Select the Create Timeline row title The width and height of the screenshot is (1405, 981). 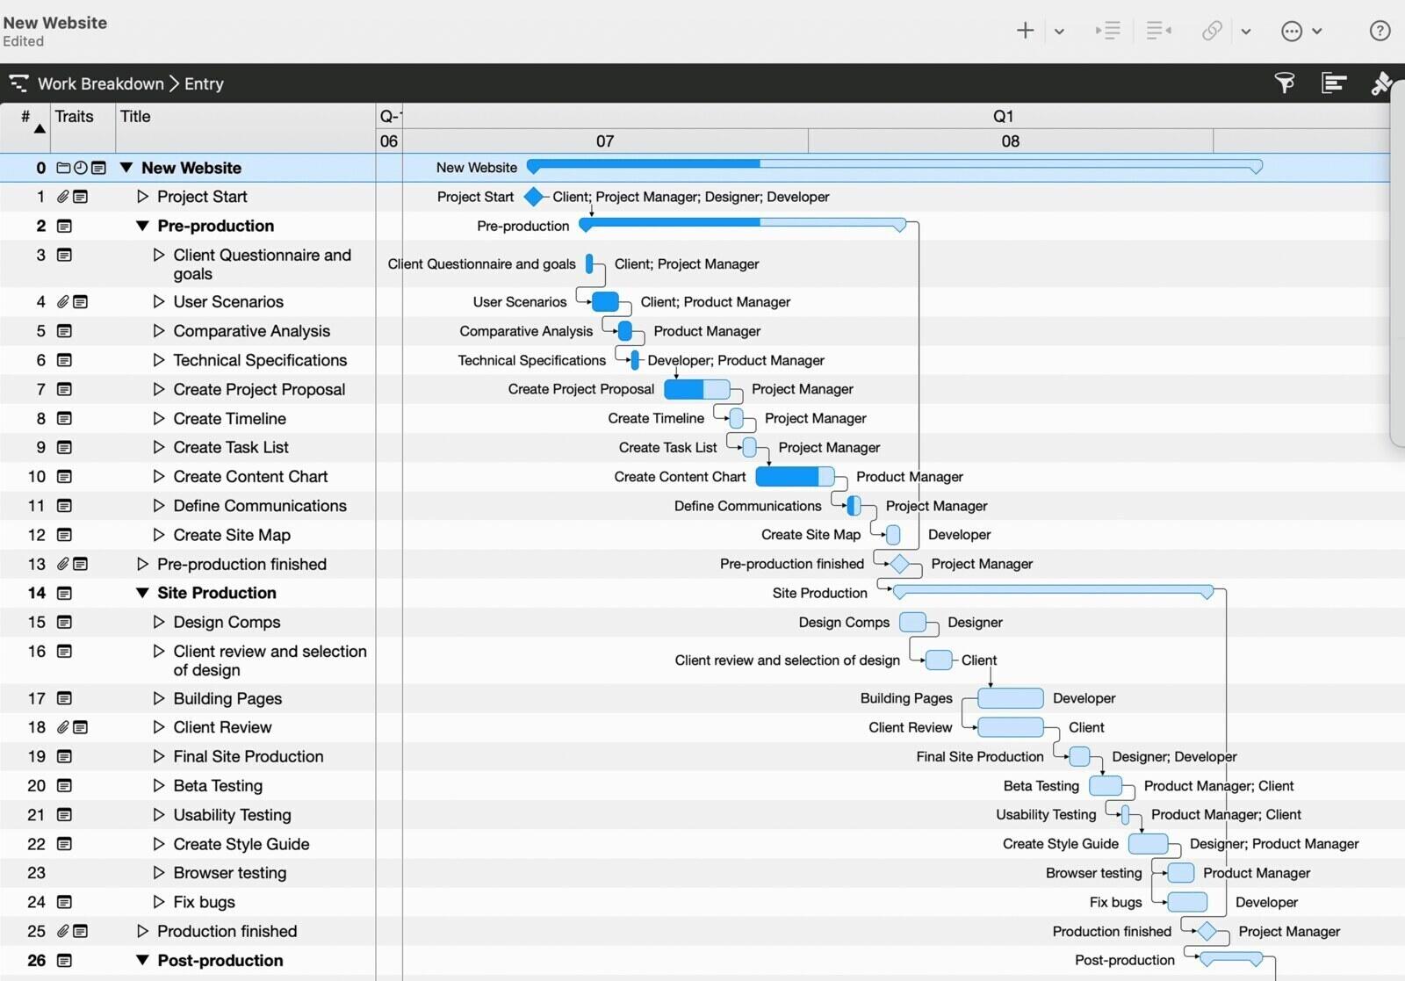(230, 419)
